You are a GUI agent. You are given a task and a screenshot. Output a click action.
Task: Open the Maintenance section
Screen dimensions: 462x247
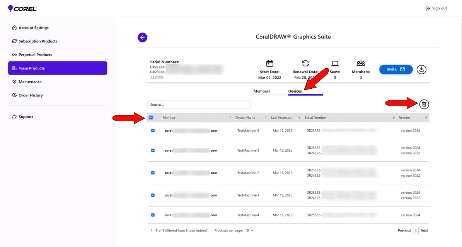point(31,81)
